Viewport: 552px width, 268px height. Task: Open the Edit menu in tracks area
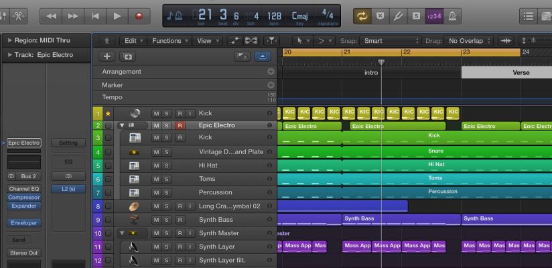point(134,41)
